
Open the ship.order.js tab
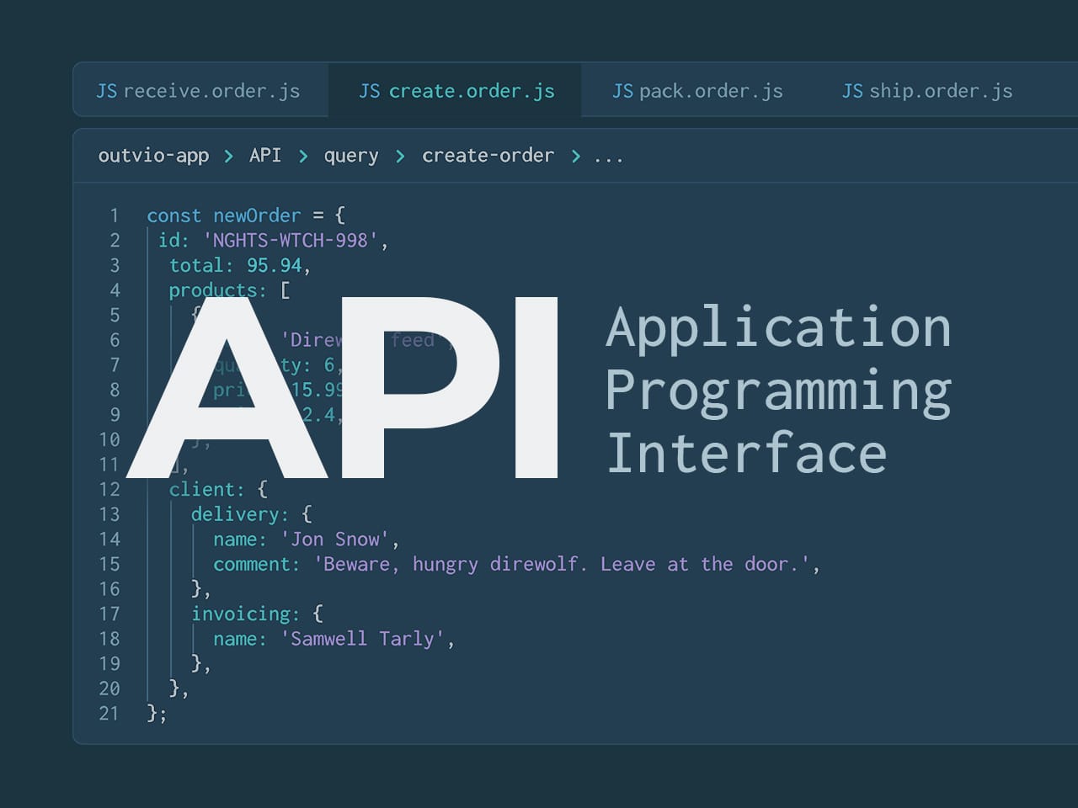pos(940,91)
